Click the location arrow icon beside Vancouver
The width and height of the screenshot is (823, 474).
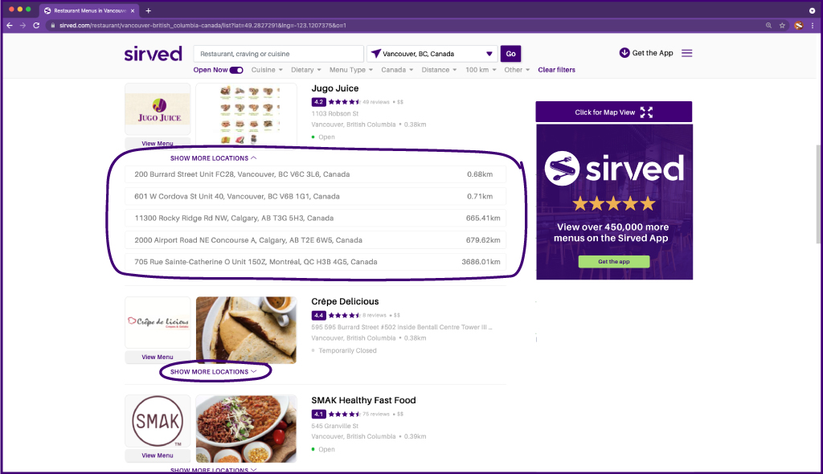point(376,54)
